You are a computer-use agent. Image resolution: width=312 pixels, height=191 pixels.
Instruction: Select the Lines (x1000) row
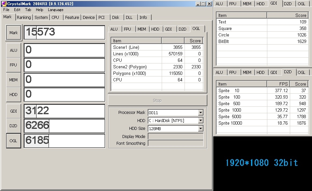[x=157, y=54]
